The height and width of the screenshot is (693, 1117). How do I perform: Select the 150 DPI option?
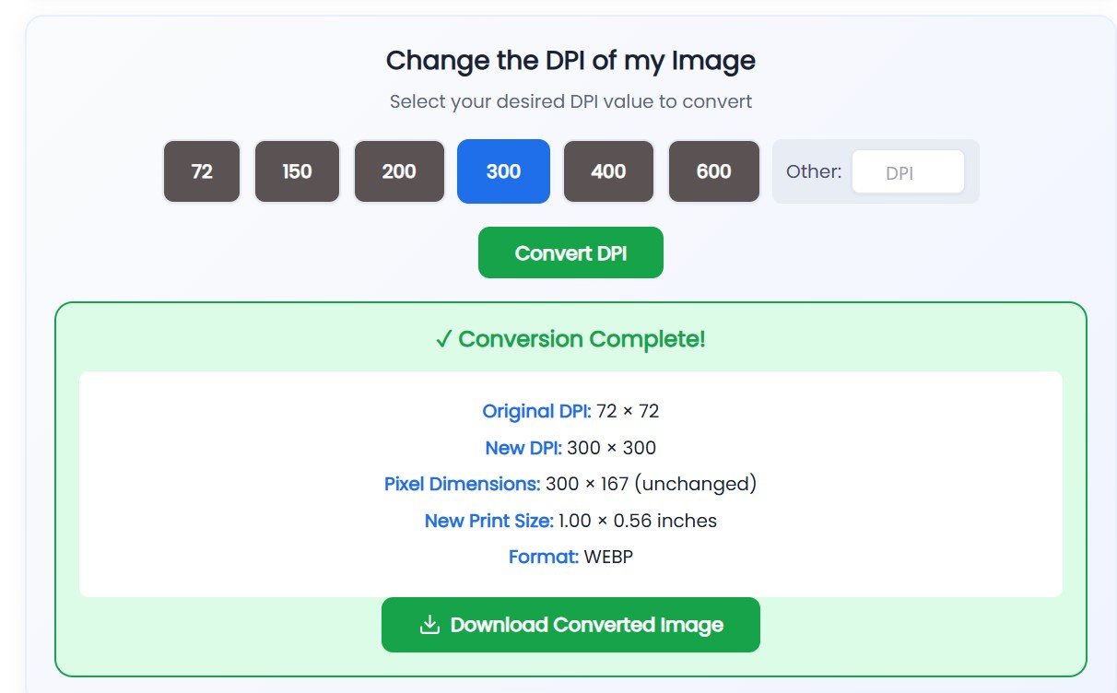coord(297,171)
